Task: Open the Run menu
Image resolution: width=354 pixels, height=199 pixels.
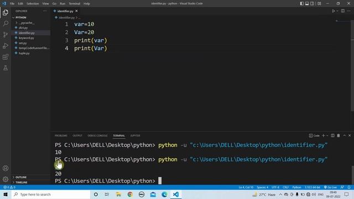Action: pos(63,4)
